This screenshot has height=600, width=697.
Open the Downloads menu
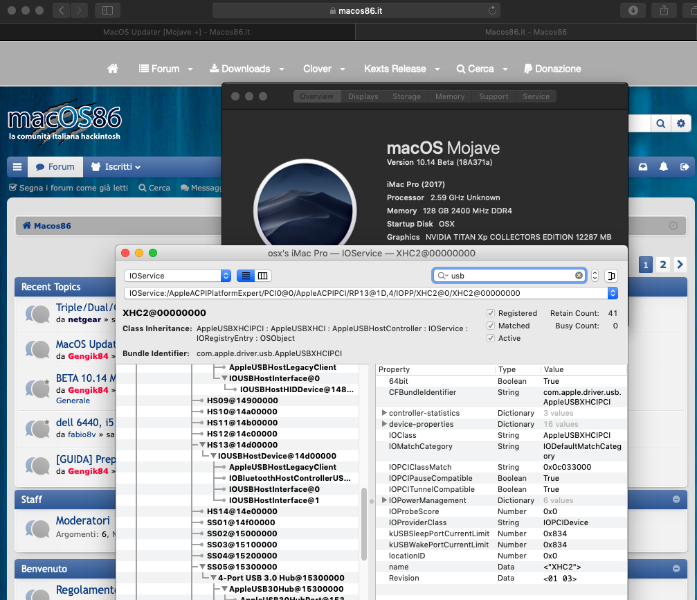coord(247,69)
